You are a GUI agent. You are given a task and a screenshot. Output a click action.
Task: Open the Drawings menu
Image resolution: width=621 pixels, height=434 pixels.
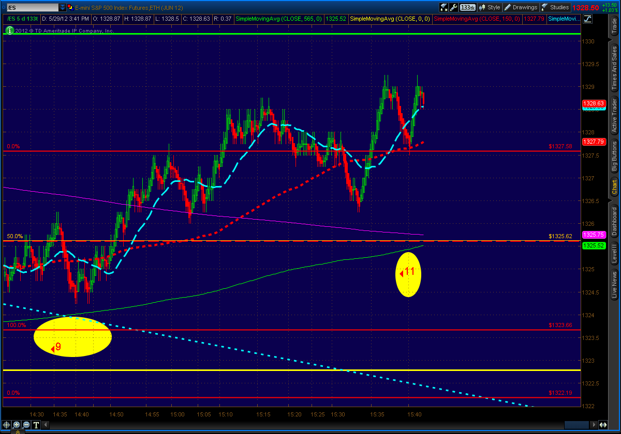pyautogui.click(x=521, y=7)
